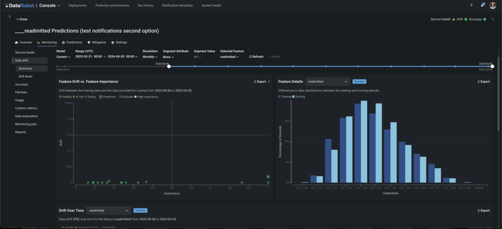Open the notifications bell icon

click(482, 5)
